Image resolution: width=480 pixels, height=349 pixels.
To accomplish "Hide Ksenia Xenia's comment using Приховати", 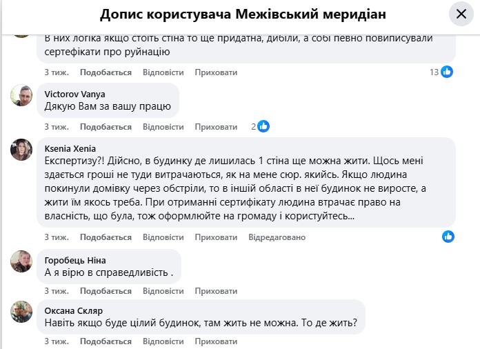I will click(216, 237).
